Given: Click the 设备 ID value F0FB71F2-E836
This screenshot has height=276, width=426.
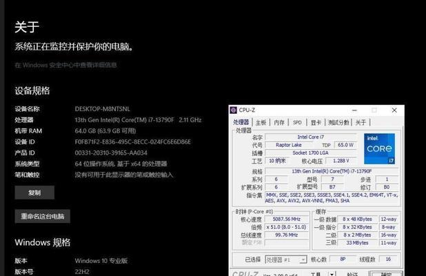Looking at the screenshot, I should (133, 142).
